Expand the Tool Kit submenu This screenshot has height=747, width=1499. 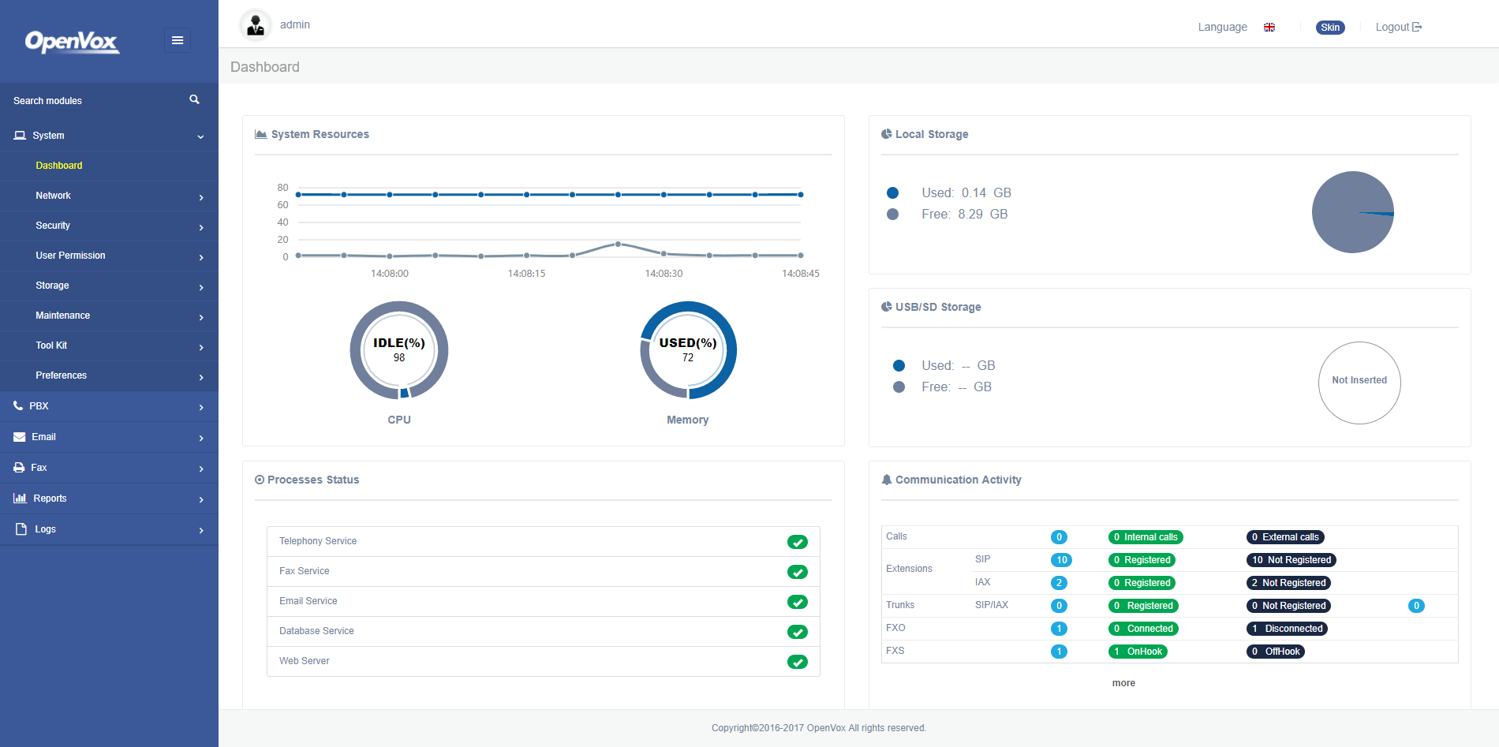[201, 347]
